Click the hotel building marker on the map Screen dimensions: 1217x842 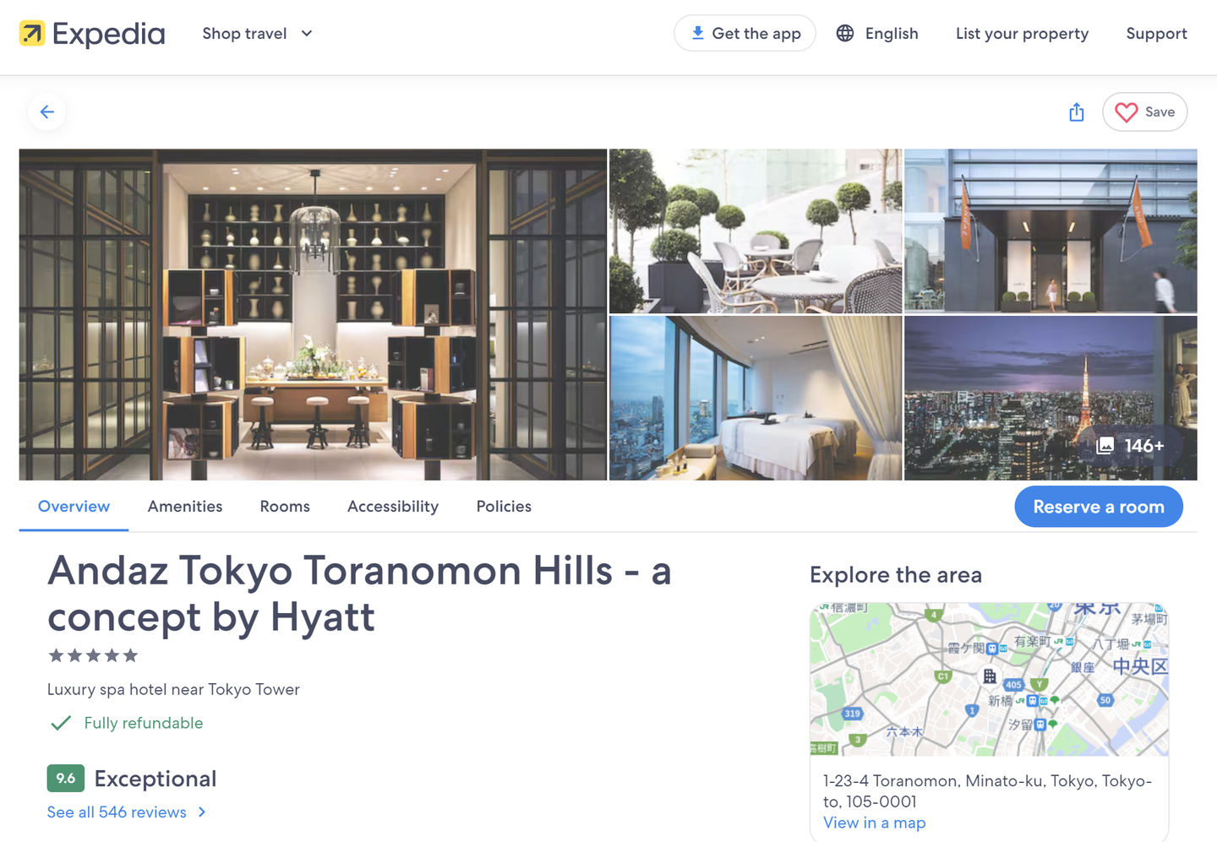click(x=989, y=676)
